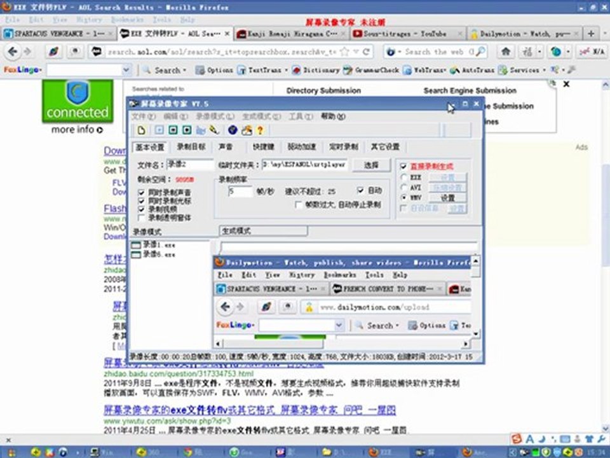Screen dimensions: 610x458
Task: Bookmark the page with the star icon
Action: click(x=344, y=52)
